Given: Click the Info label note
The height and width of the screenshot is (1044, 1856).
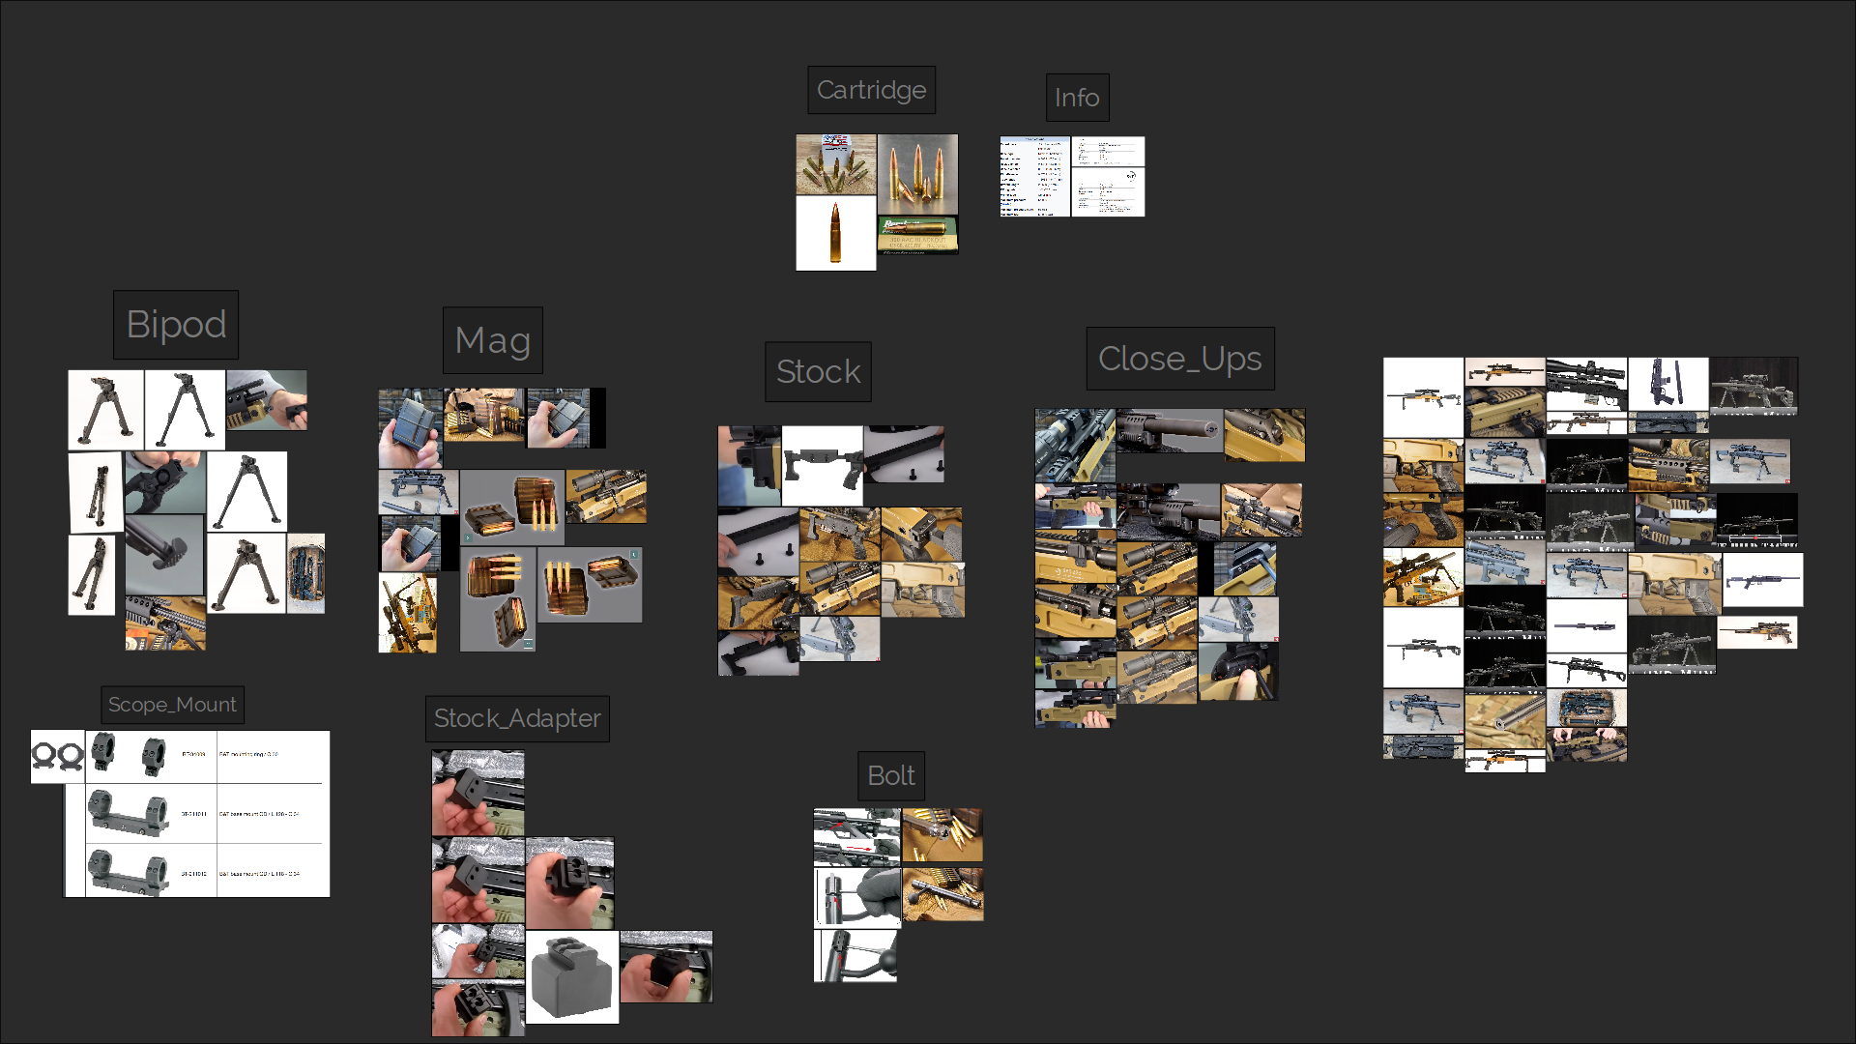Looking at the screenshot, I should tap(1077, 98).
